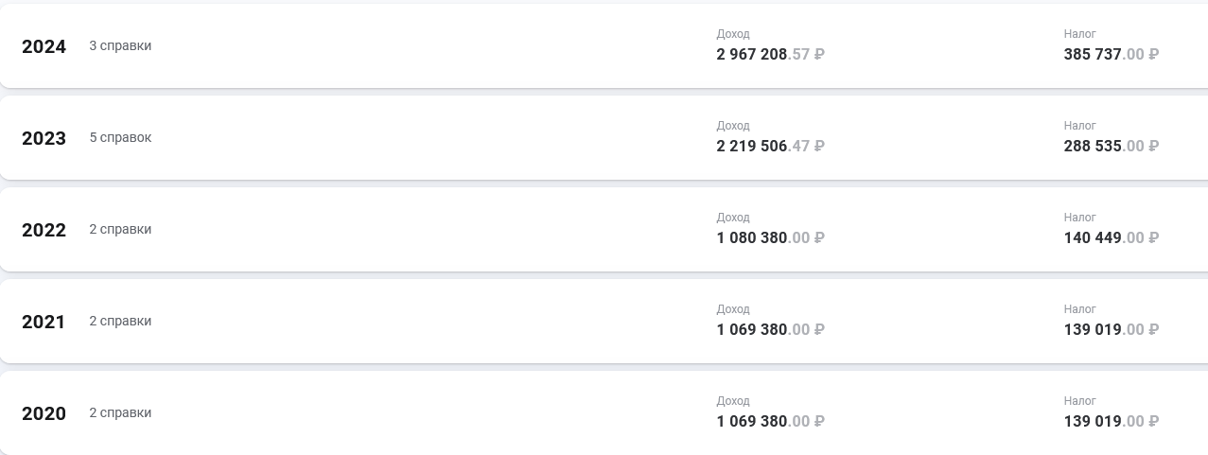
Task: Click the "2 справки" label for 2020
Action: click(120, 412)
